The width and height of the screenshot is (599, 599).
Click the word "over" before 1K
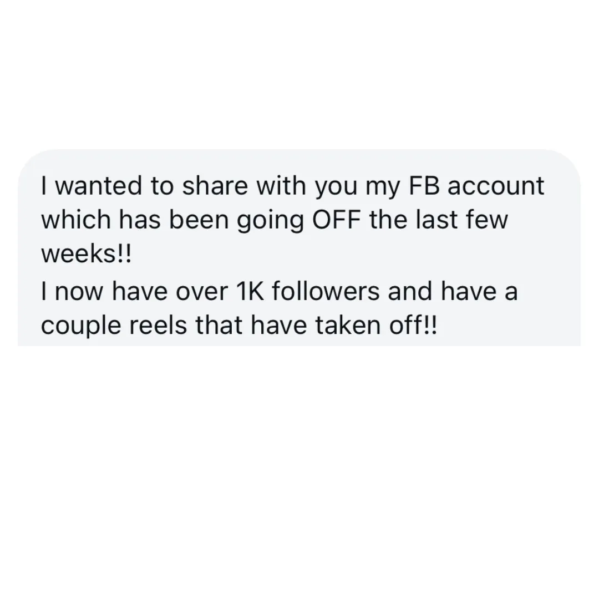coord(202,292)
